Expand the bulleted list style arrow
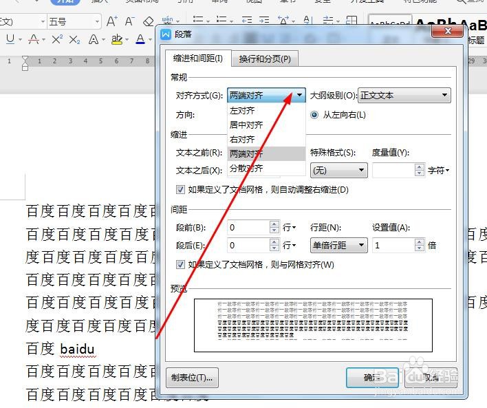The width and height of the screenshot is (487, 408). [208, 21]
